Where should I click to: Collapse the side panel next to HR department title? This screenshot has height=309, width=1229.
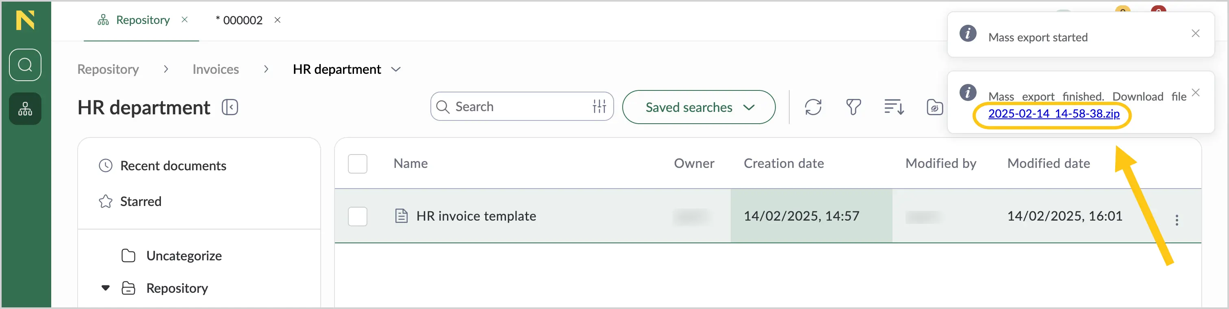point(230,107)
